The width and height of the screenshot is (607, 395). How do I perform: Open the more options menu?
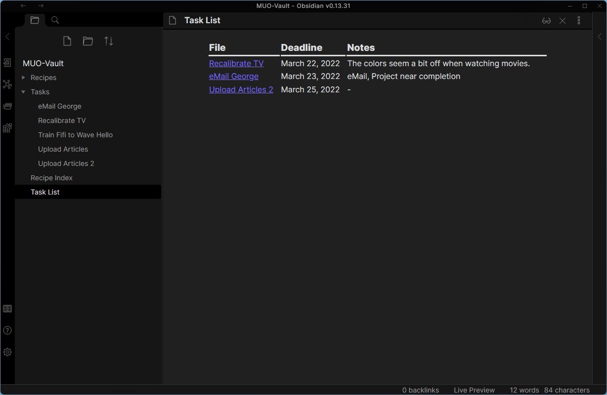pos(579,21)
